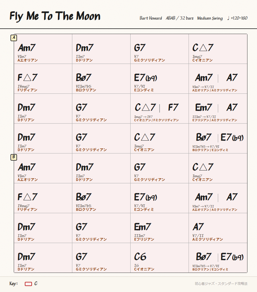The height and width of the screenshot is (292, 257).
Task: Click the section A marker badge
Action: tap(14, 38)
